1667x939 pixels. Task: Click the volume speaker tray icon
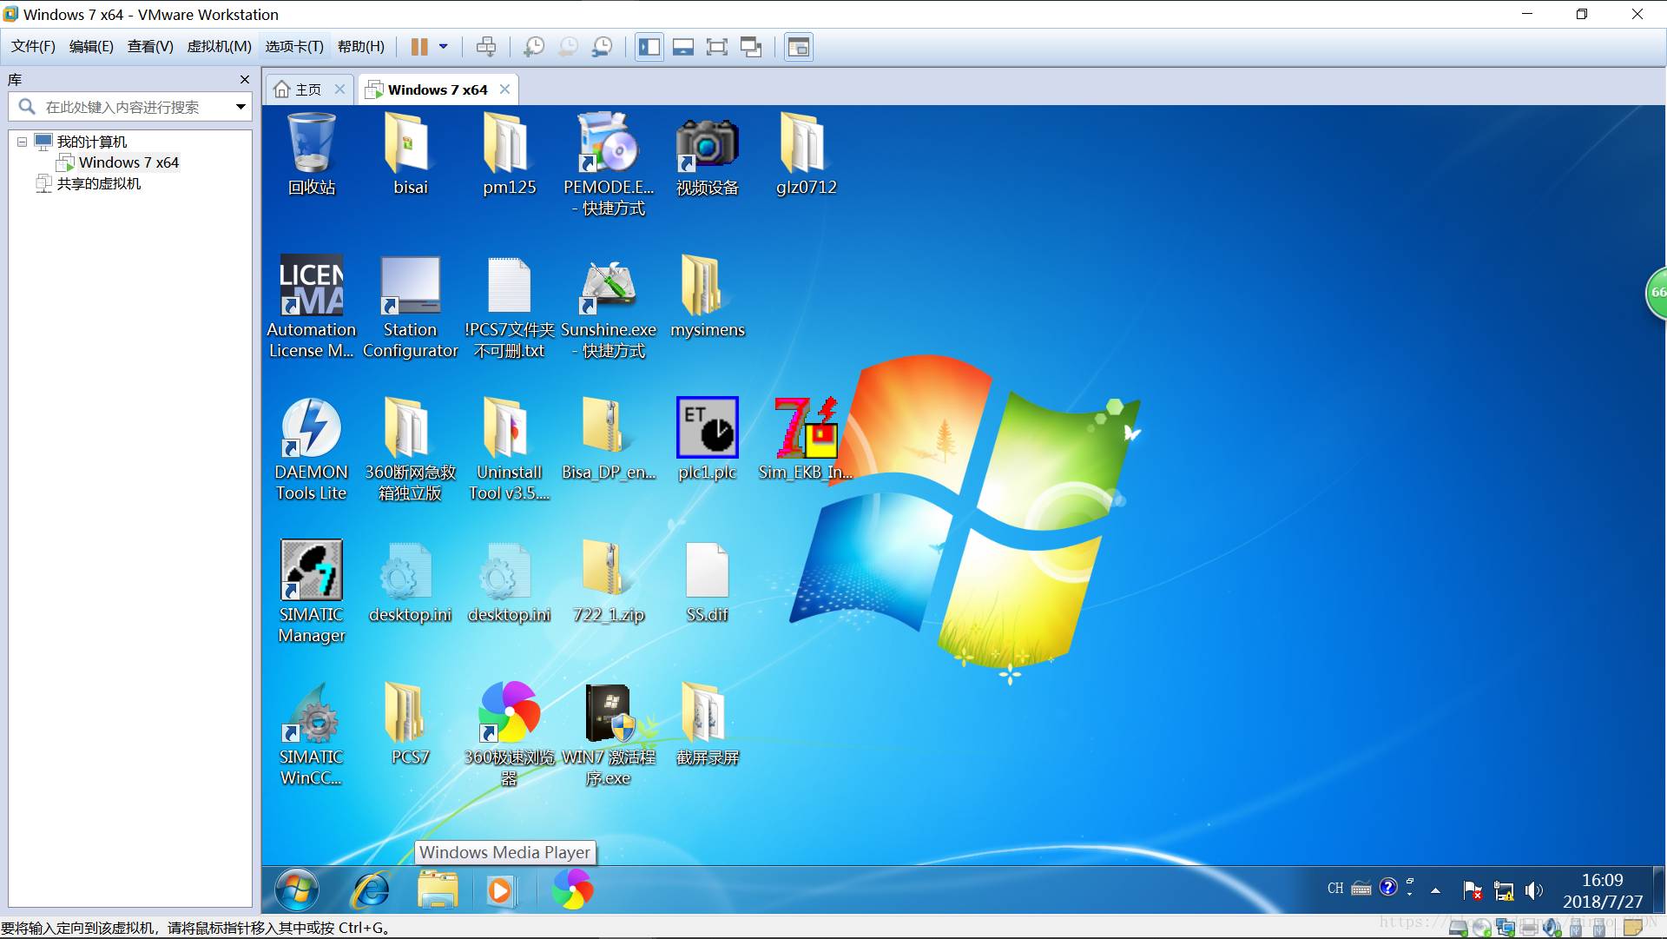(x=1534, y=890)
